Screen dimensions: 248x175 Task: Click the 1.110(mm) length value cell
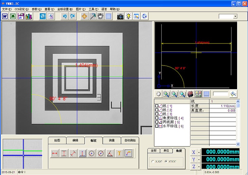coord(223,106)
